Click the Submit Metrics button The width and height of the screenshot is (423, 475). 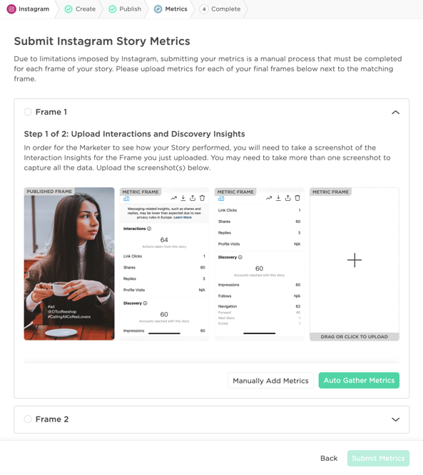(x=378, y=458)
